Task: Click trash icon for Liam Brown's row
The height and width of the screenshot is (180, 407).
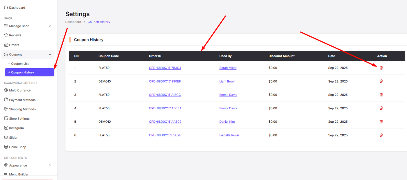Action: [381, 81]
